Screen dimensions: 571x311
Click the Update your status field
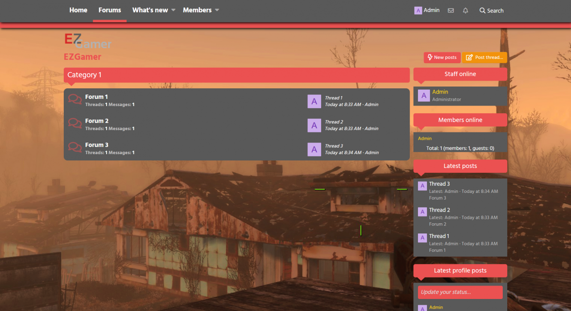[x=460, y=292]
